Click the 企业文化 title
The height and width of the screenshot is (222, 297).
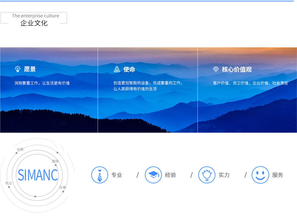[34, 23]
